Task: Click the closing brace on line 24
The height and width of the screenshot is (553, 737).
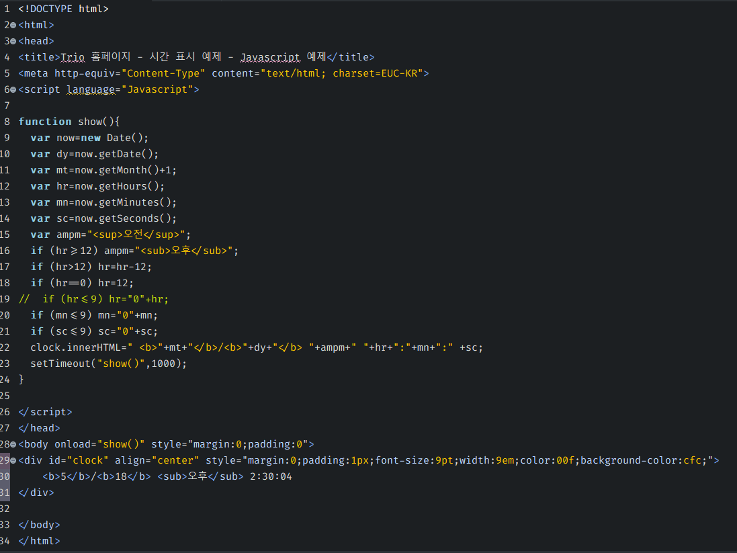Action: [21, 380]
